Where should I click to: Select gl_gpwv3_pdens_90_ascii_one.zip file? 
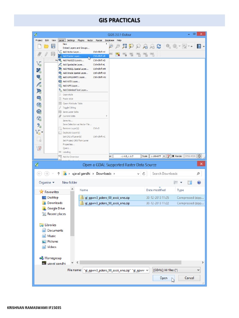(x=142, y=203)
